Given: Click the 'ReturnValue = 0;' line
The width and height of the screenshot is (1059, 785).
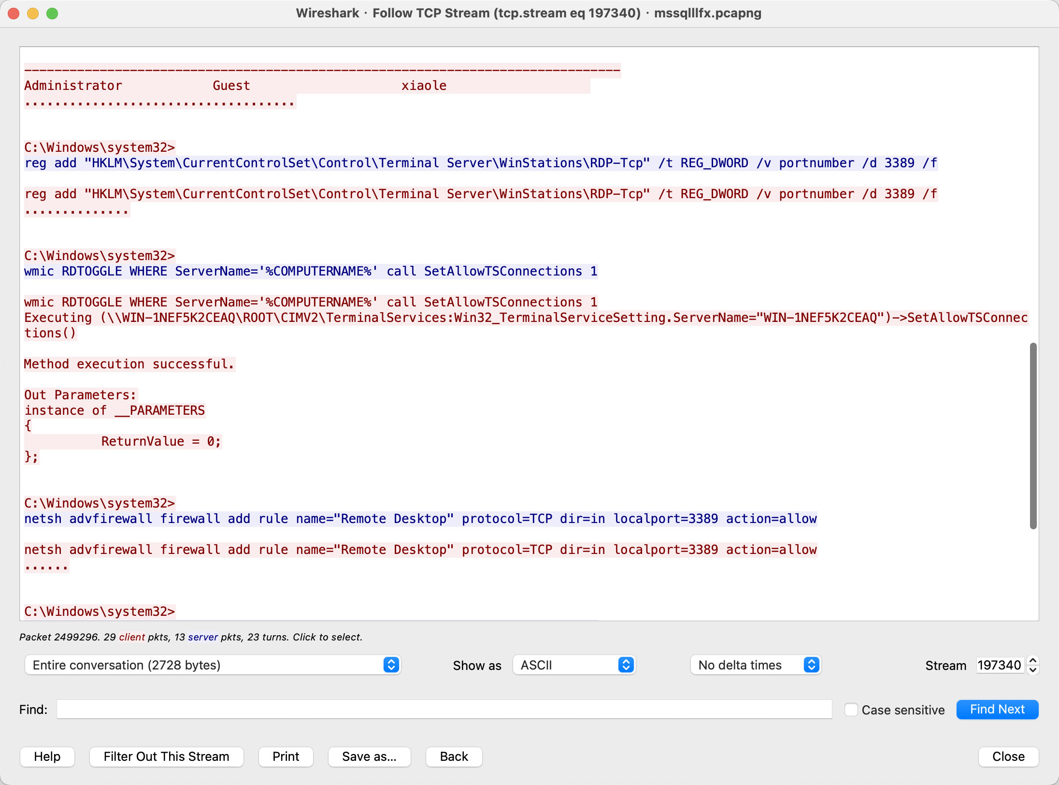Looking at the screenshot, I should coord(161,441).
